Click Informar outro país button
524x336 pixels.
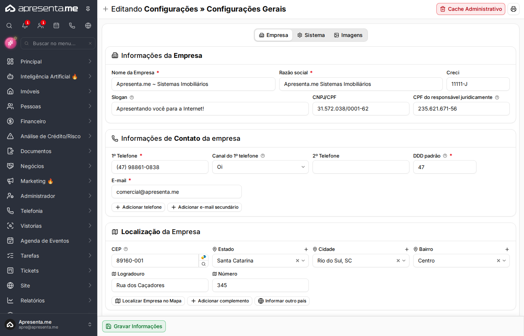coord(282,301)
